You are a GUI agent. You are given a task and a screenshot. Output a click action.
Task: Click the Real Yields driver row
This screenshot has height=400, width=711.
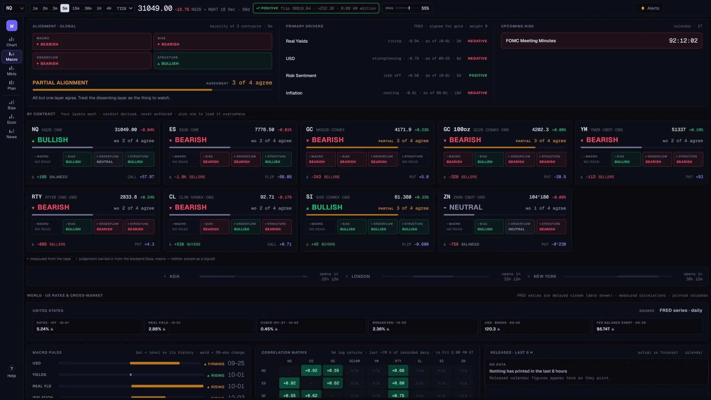coord(386,41)
